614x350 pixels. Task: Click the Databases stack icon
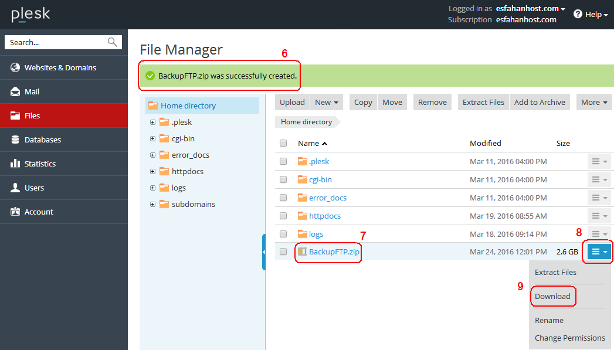[x=15, y=140]
